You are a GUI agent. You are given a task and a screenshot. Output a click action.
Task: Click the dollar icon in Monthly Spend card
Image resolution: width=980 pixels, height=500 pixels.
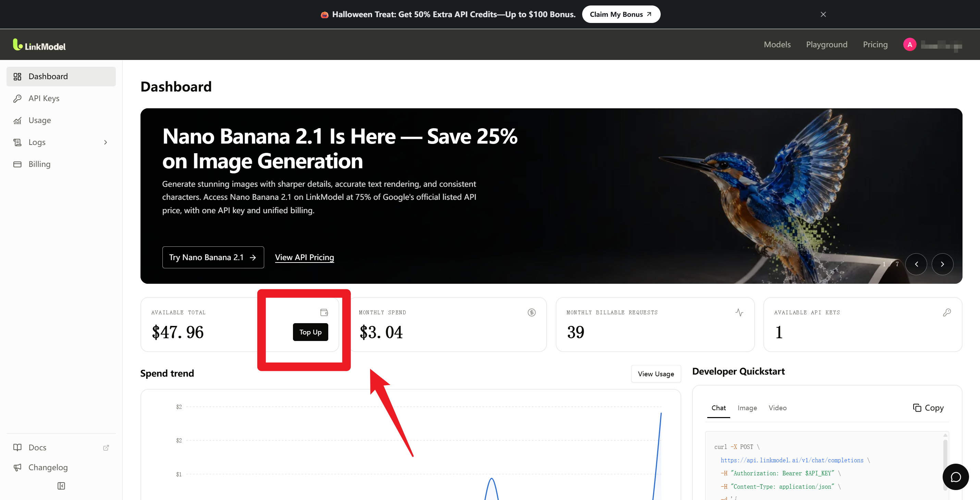pyautogui.click(x=531, y=312)
